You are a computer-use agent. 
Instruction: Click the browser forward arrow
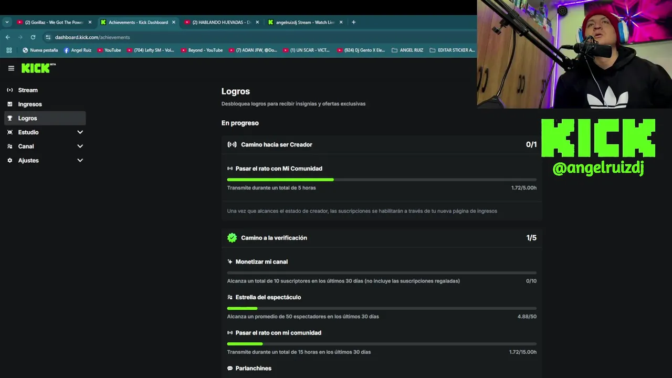point(20,37)
